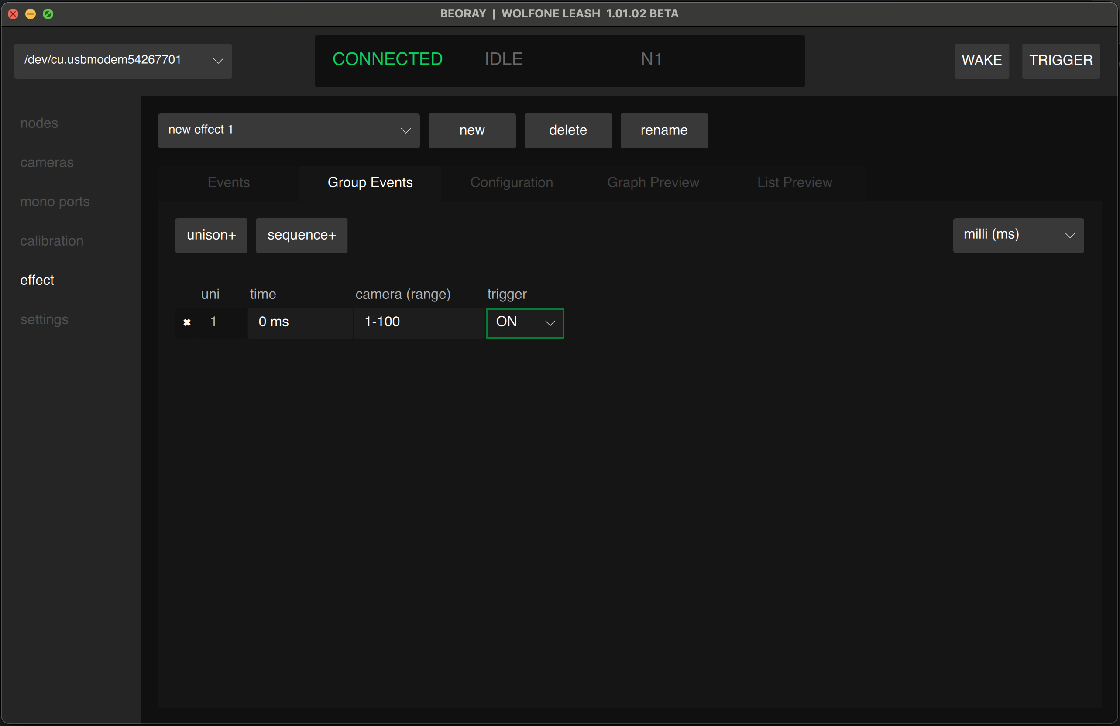
Task: Set the trigger dropdown to a different value
Action: [x=524, y=323]
